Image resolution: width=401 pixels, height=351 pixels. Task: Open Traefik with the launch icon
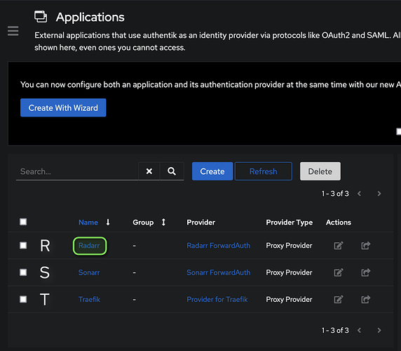click(x=366, y=299)
